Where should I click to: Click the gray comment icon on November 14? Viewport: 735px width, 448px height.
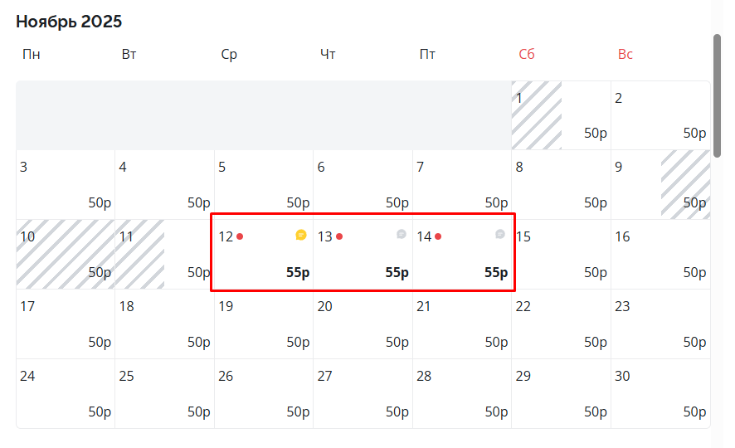point(500,235)
